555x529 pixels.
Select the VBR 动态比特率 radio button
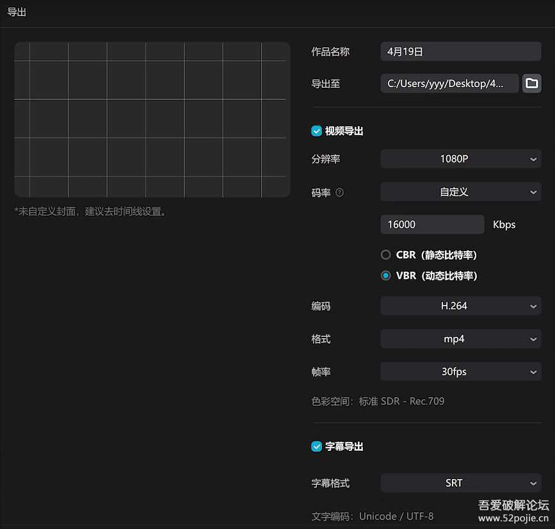point(386,275)
